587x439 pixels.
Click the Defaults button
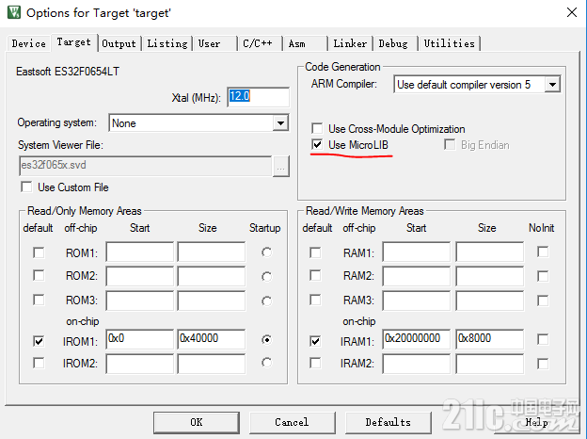(389, 422)
